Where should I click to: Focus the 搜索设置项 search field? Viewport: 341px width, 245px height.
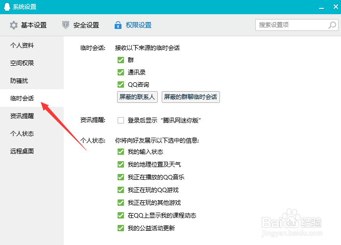[x=296, y=25]
